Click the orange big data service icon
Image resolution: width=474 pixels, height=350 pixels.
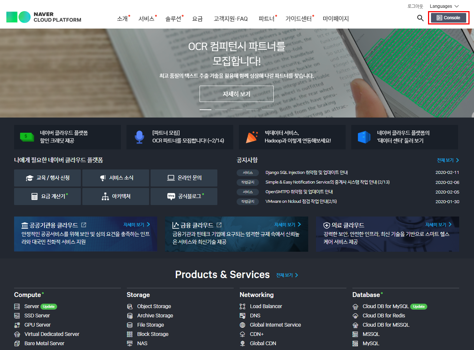pos(252,137)
